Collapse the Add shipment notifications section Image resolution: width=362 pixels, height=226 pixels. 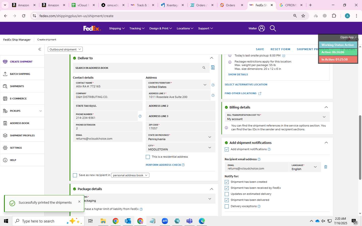pyautogui.click(x=326, y=143)
